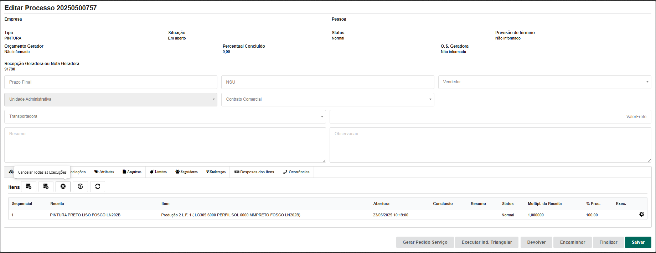The height and width of the screenshot is (253, 656).
Task: Open the Despesas dos Itens tab
Action: point(254,172)
